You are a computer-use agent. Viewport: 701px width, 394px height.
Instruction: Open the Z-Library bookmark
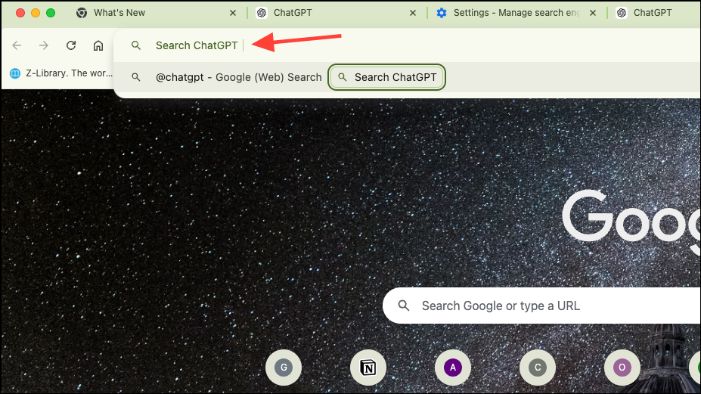61,73
